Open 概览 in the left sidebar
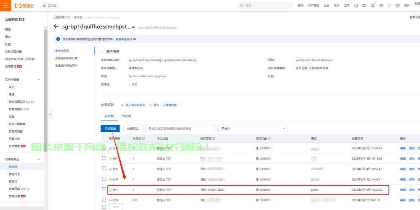 [8, 29]
